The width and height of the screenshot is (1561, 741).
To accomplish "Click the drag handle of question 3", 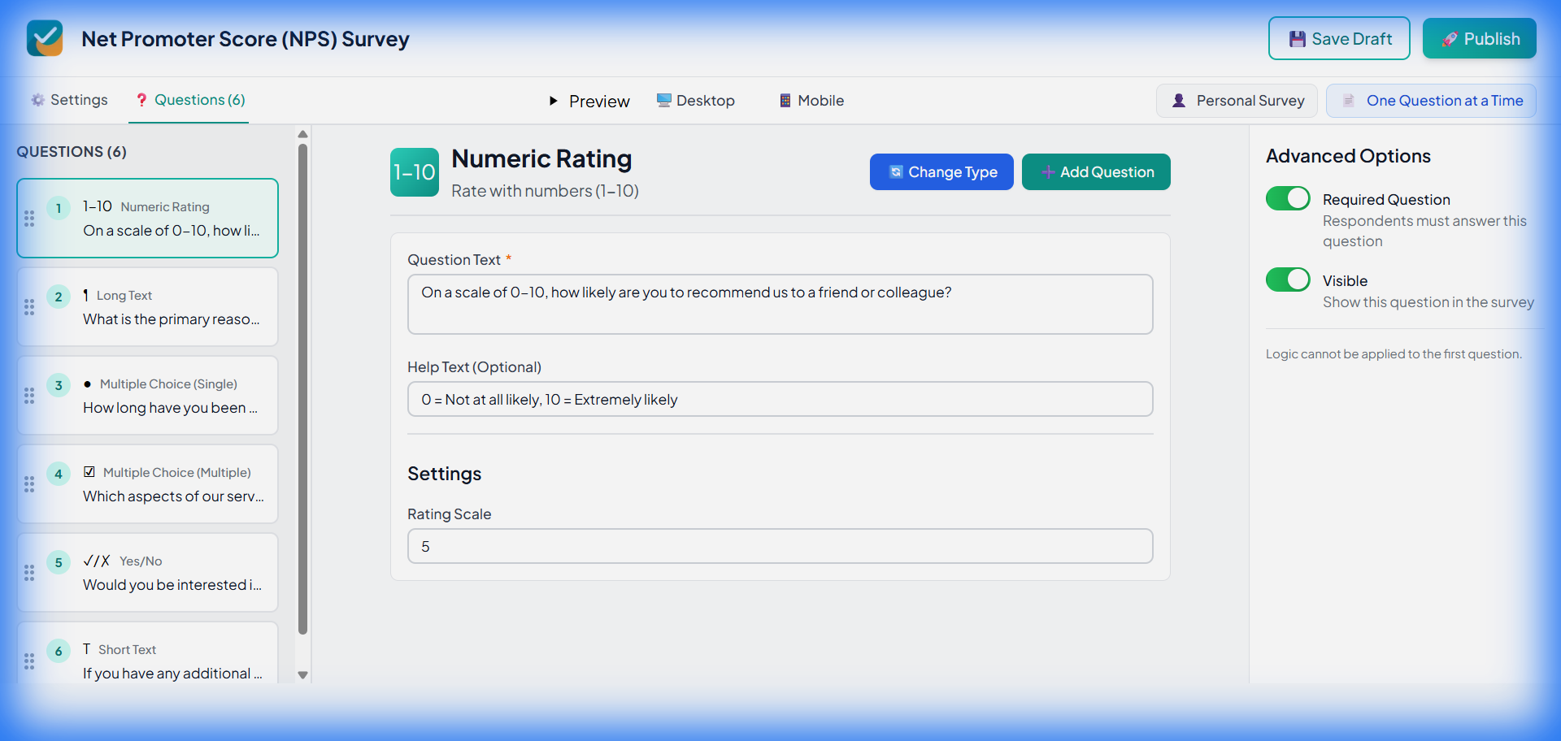I will [29, 396].
